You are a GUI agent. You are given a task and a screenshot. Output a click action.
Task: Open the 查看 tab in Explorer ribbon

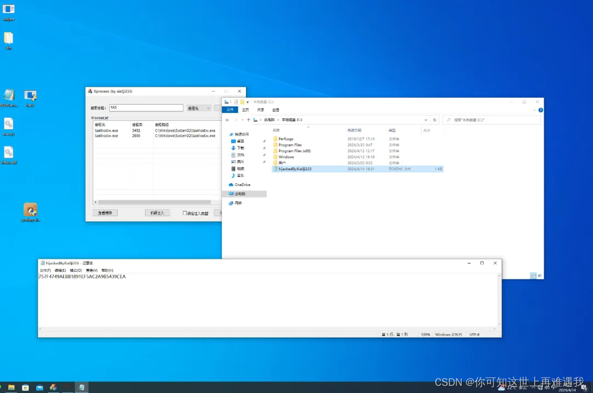point(276,110)
